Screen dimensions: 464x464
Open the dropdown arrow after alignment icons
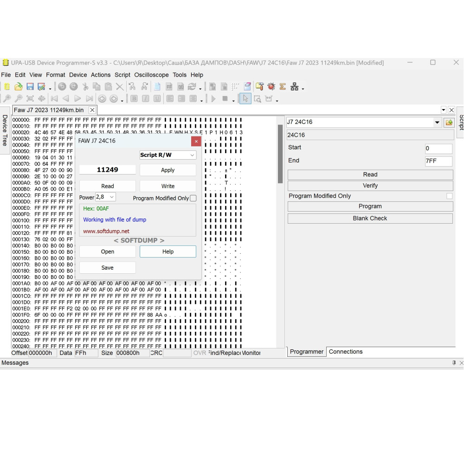[x=201, y=101]
